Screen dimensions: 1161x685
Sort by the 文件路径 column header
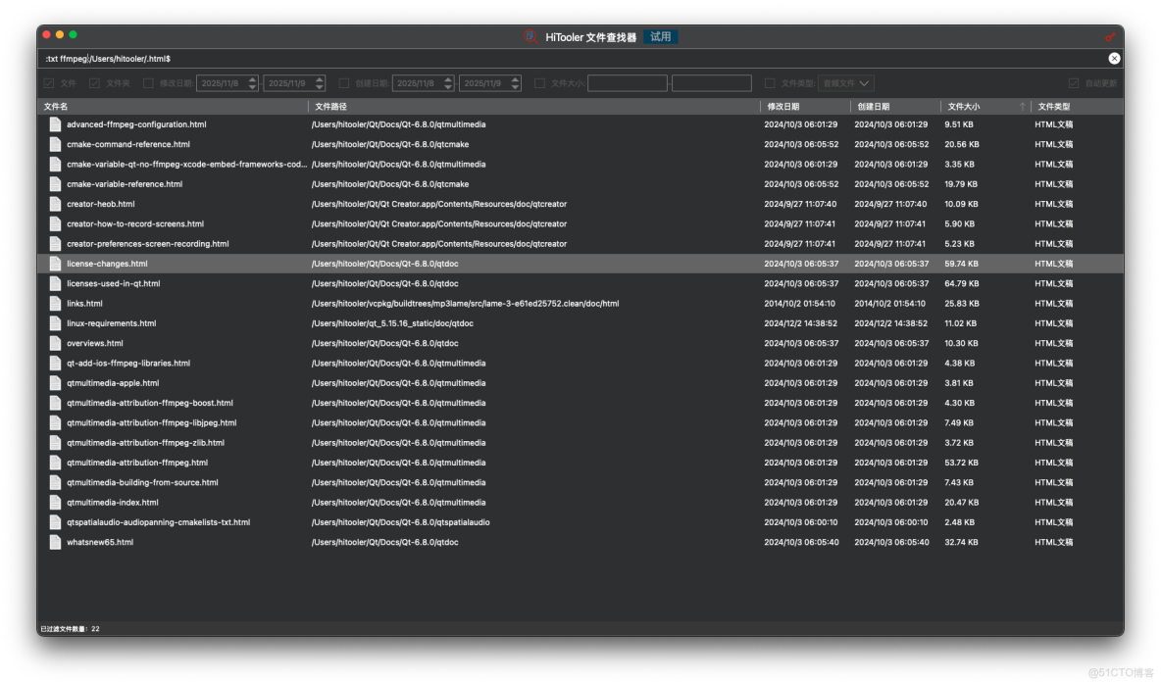click(x=534, y=107)
